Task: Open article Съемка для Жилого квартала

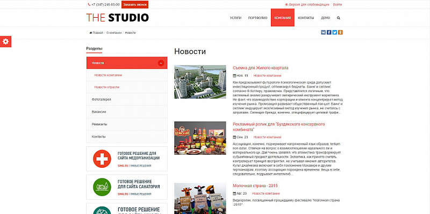Action: coord(261,68)
